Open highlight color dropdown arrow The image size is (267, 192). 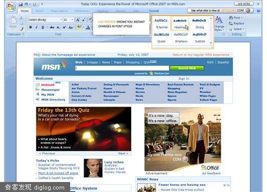coord(84,27)
